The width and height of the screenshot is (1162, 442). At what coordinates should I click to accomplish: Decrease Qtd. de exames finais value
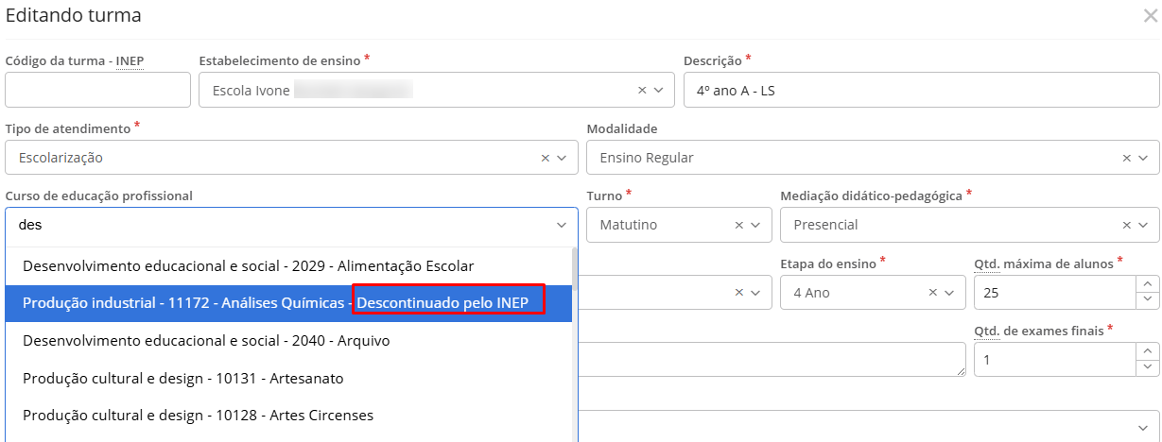click(x=1147, y=368)
